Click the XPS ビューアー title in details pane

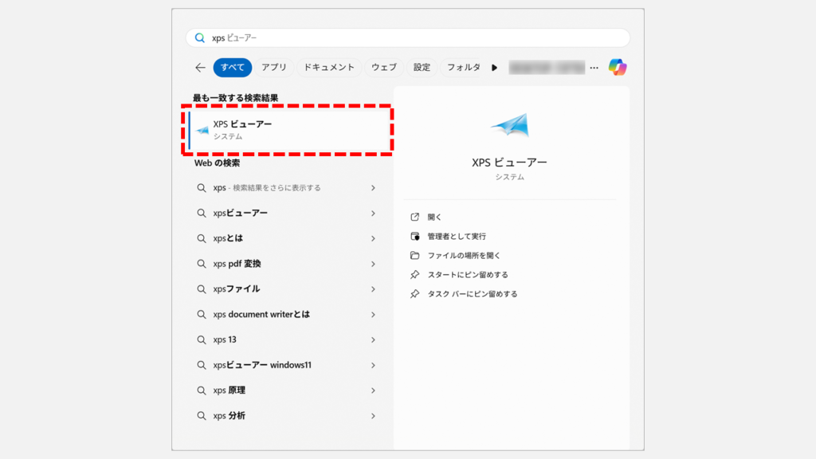point(509,163)
